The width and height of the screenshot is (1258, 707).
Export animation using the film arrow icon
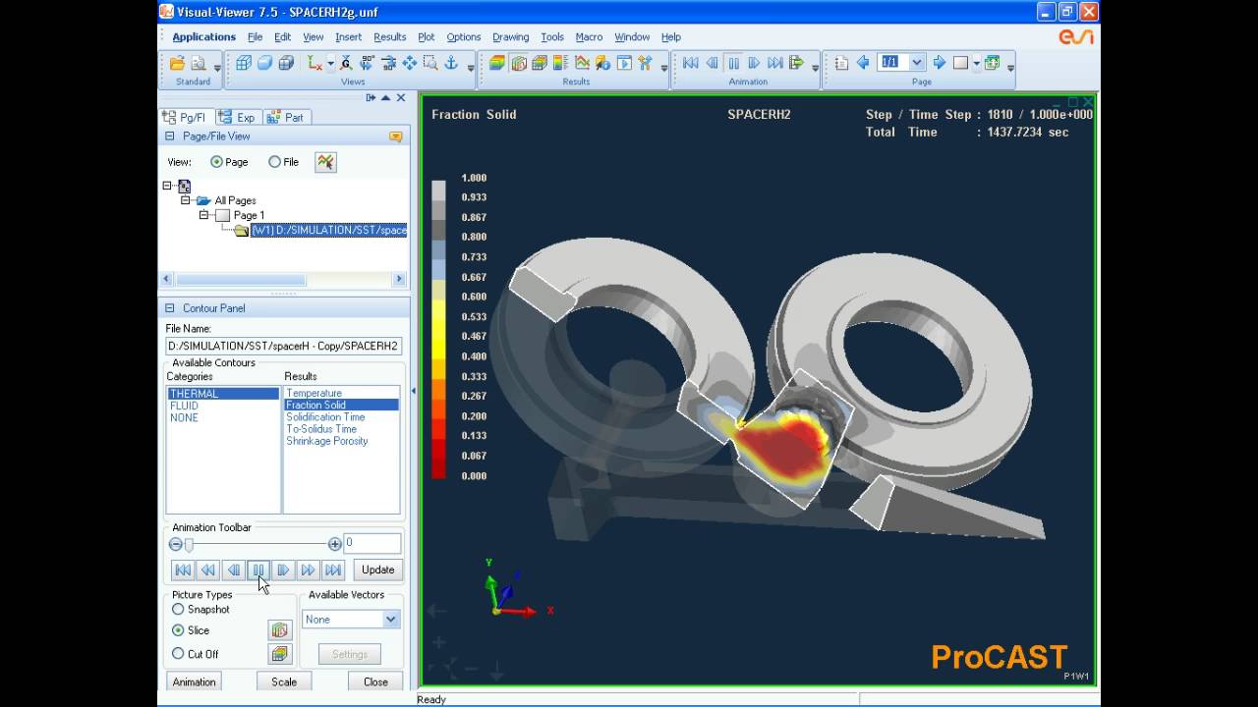[796, 63]
